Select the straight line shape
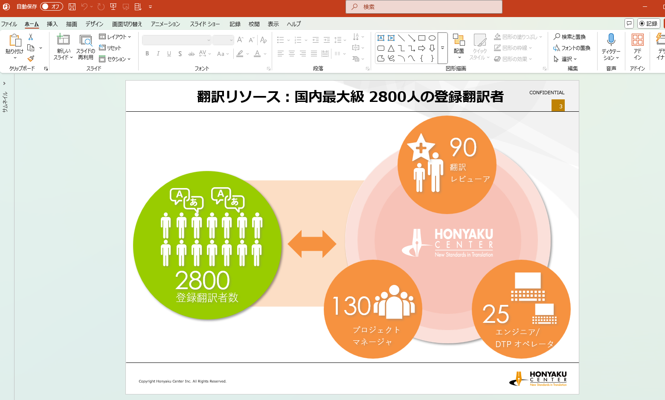 pos(401,38)
